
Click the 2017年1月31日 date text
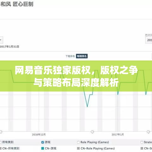9,47
